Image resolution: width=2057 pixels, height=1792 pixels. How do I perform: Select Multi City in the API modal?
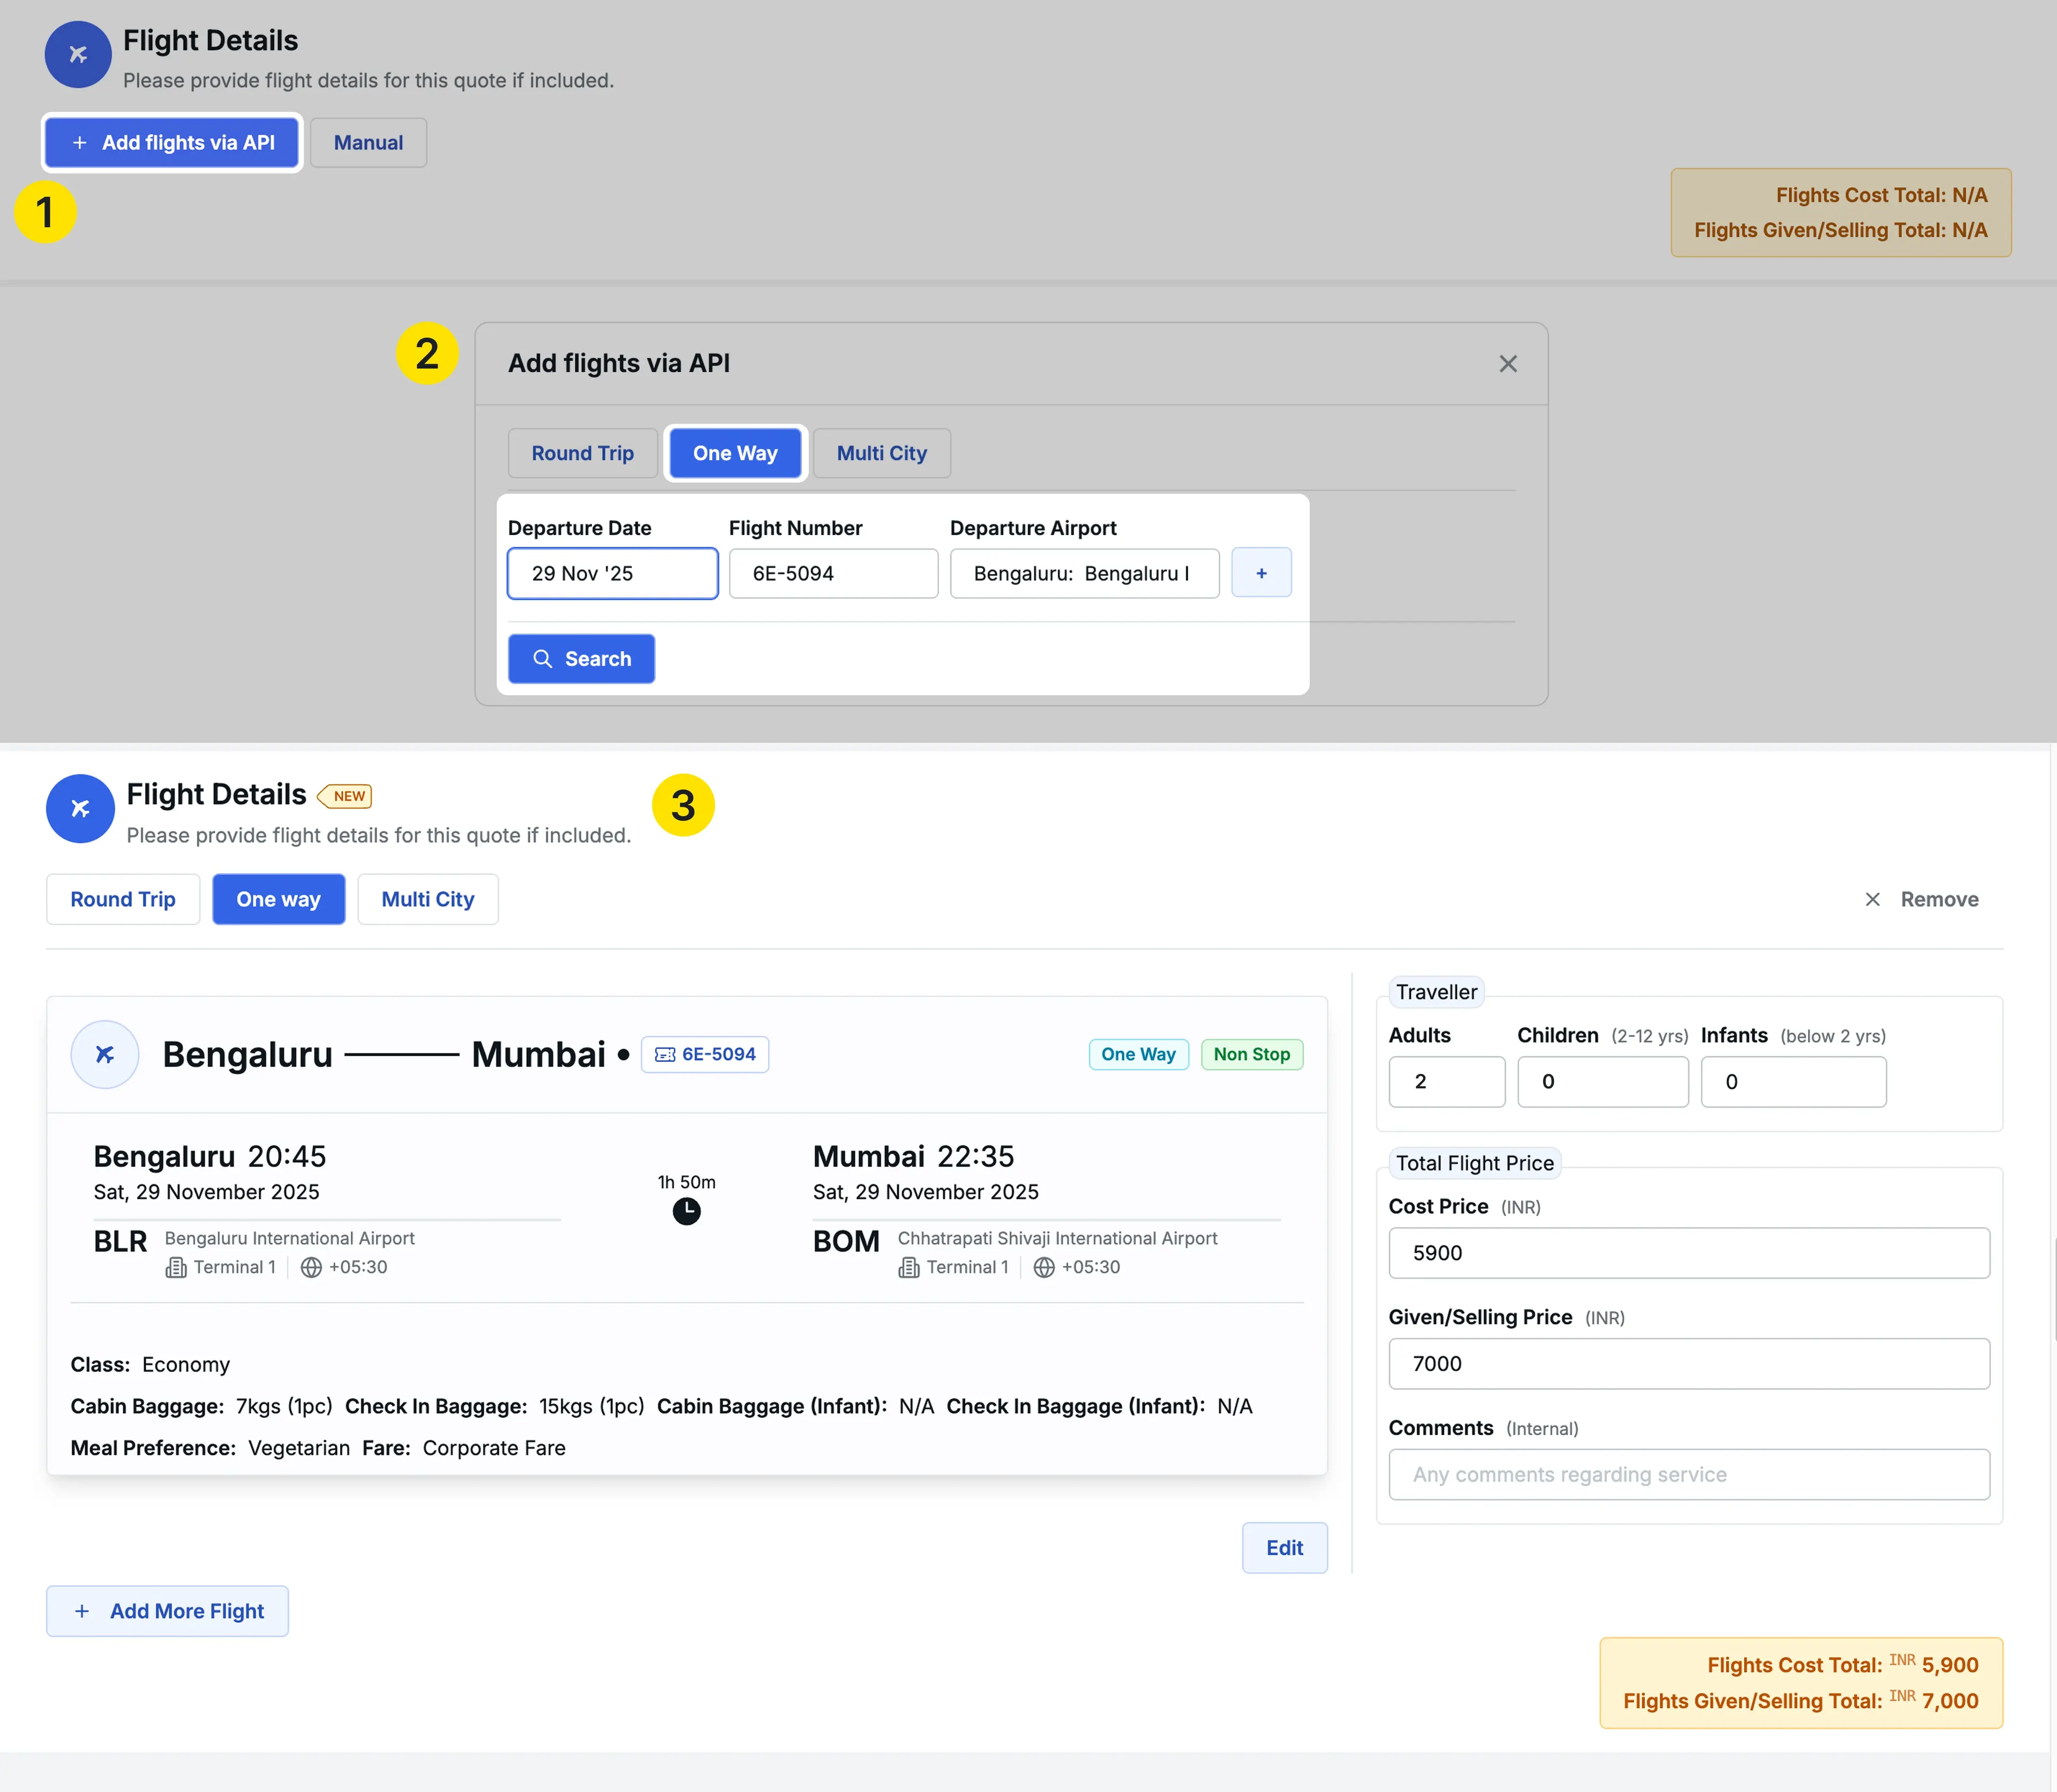881,453
